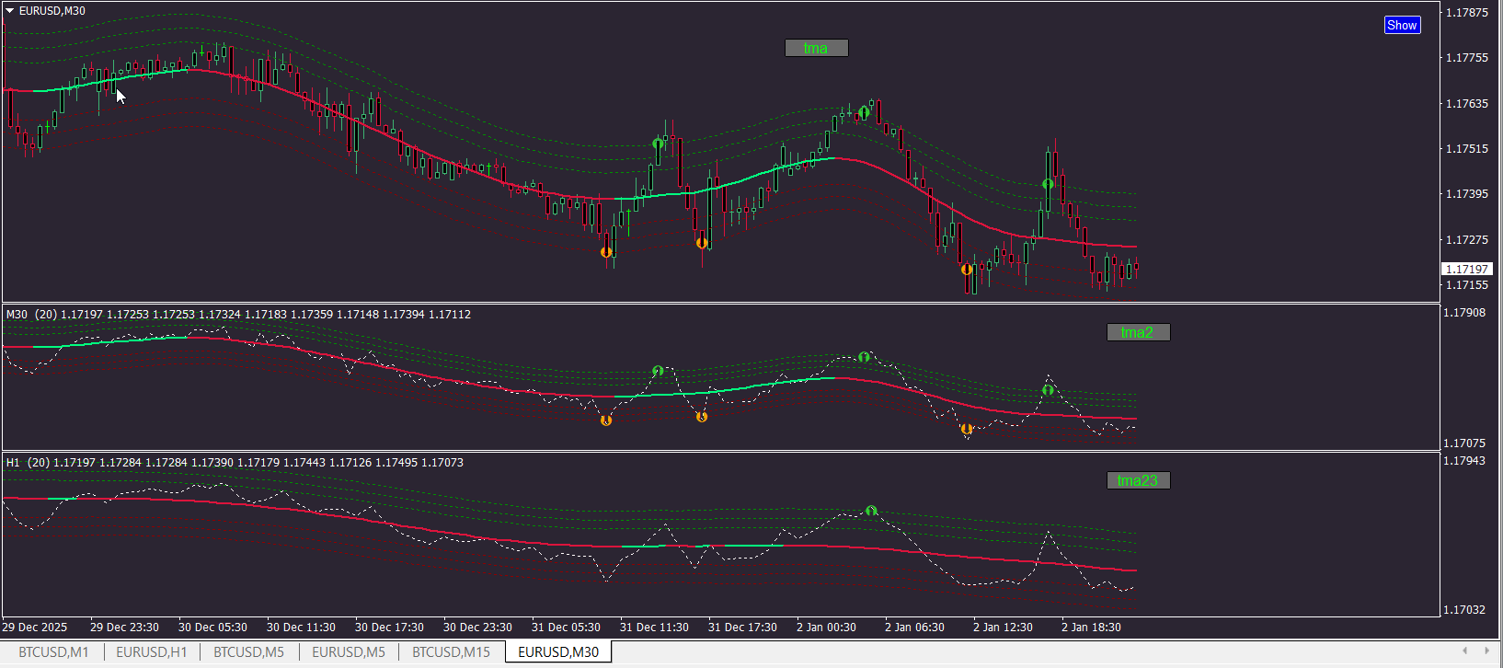Switch to the EURUSD,H1 chart tab
This screenshot has height=668, width=1503.
(x=152, y=651)
